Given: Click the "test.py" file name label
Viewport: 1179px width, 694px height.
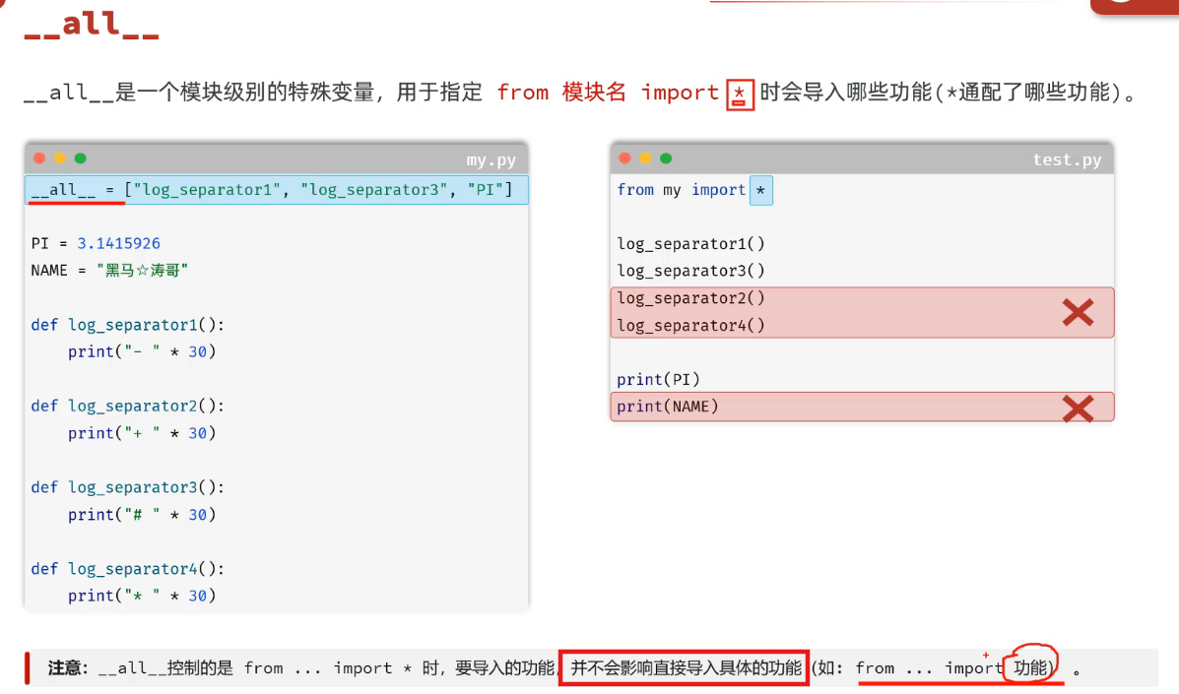Looking at the screenshot, I should (1067, 160).
